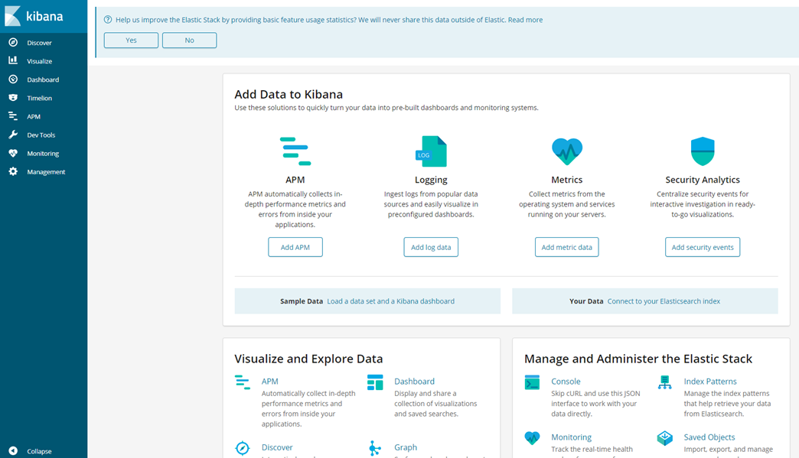
Task: Click the APM title above Add APM button
Action: pos(295,180)
